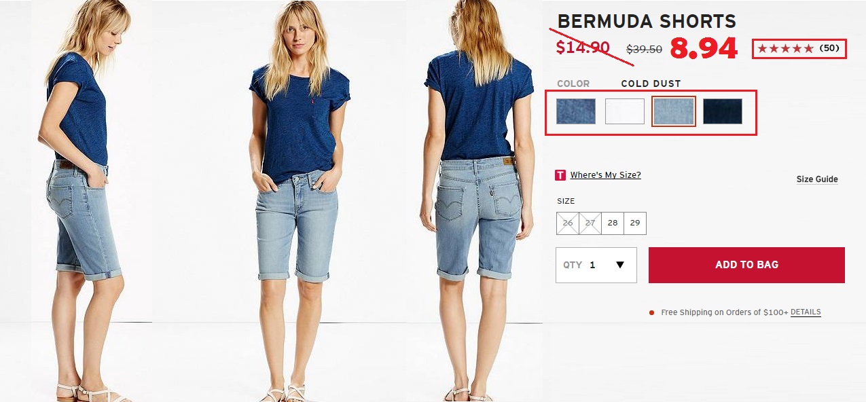The width and height of the screenshot is (866, 402).
Task: Open the Size Guide link
Action: point(817,179)
